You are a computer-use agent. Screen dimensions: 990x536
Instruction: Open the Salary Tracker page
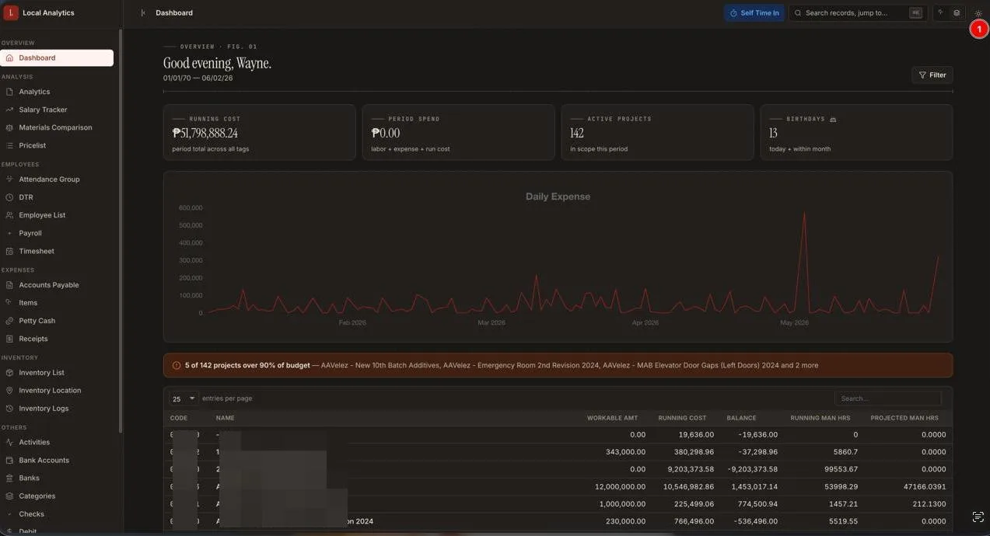click(x=57, y=110)
